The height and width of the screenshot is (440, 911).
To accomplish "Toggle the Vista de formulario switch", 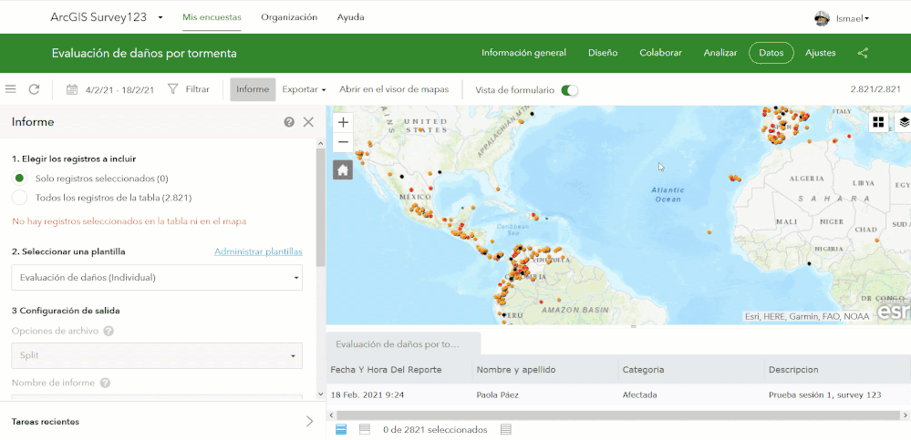I will (570, 90).
